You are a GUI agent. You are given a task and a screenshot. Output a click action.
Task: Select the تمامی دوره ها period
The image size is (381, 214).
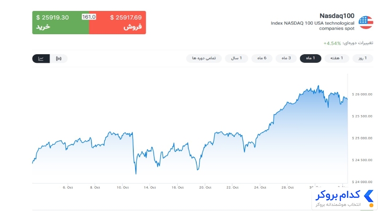tap(204, 58)
